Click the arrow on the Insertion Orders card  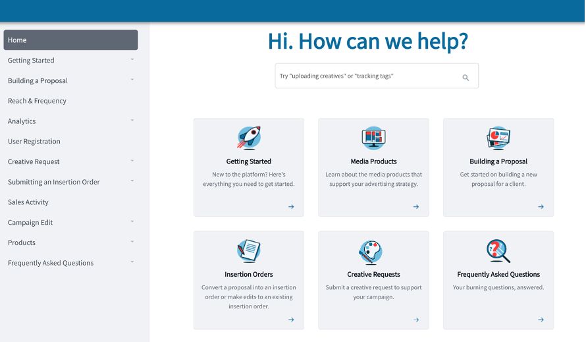coord(291,320)
